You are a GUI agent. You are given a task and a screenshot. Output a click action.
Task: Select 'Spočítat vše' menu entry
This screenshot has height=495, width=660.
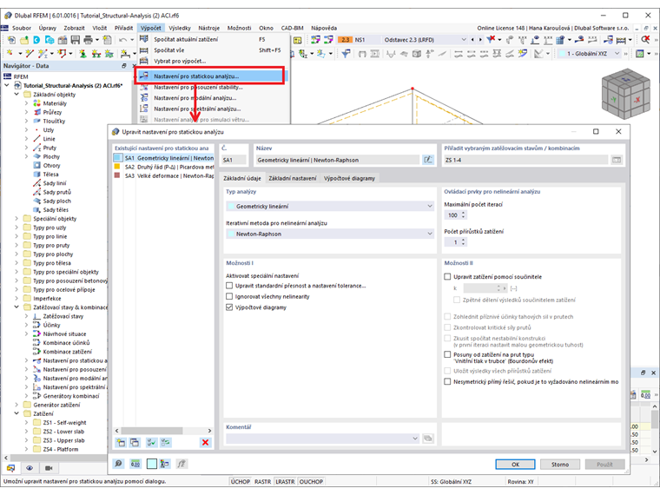tap(214, 50)
